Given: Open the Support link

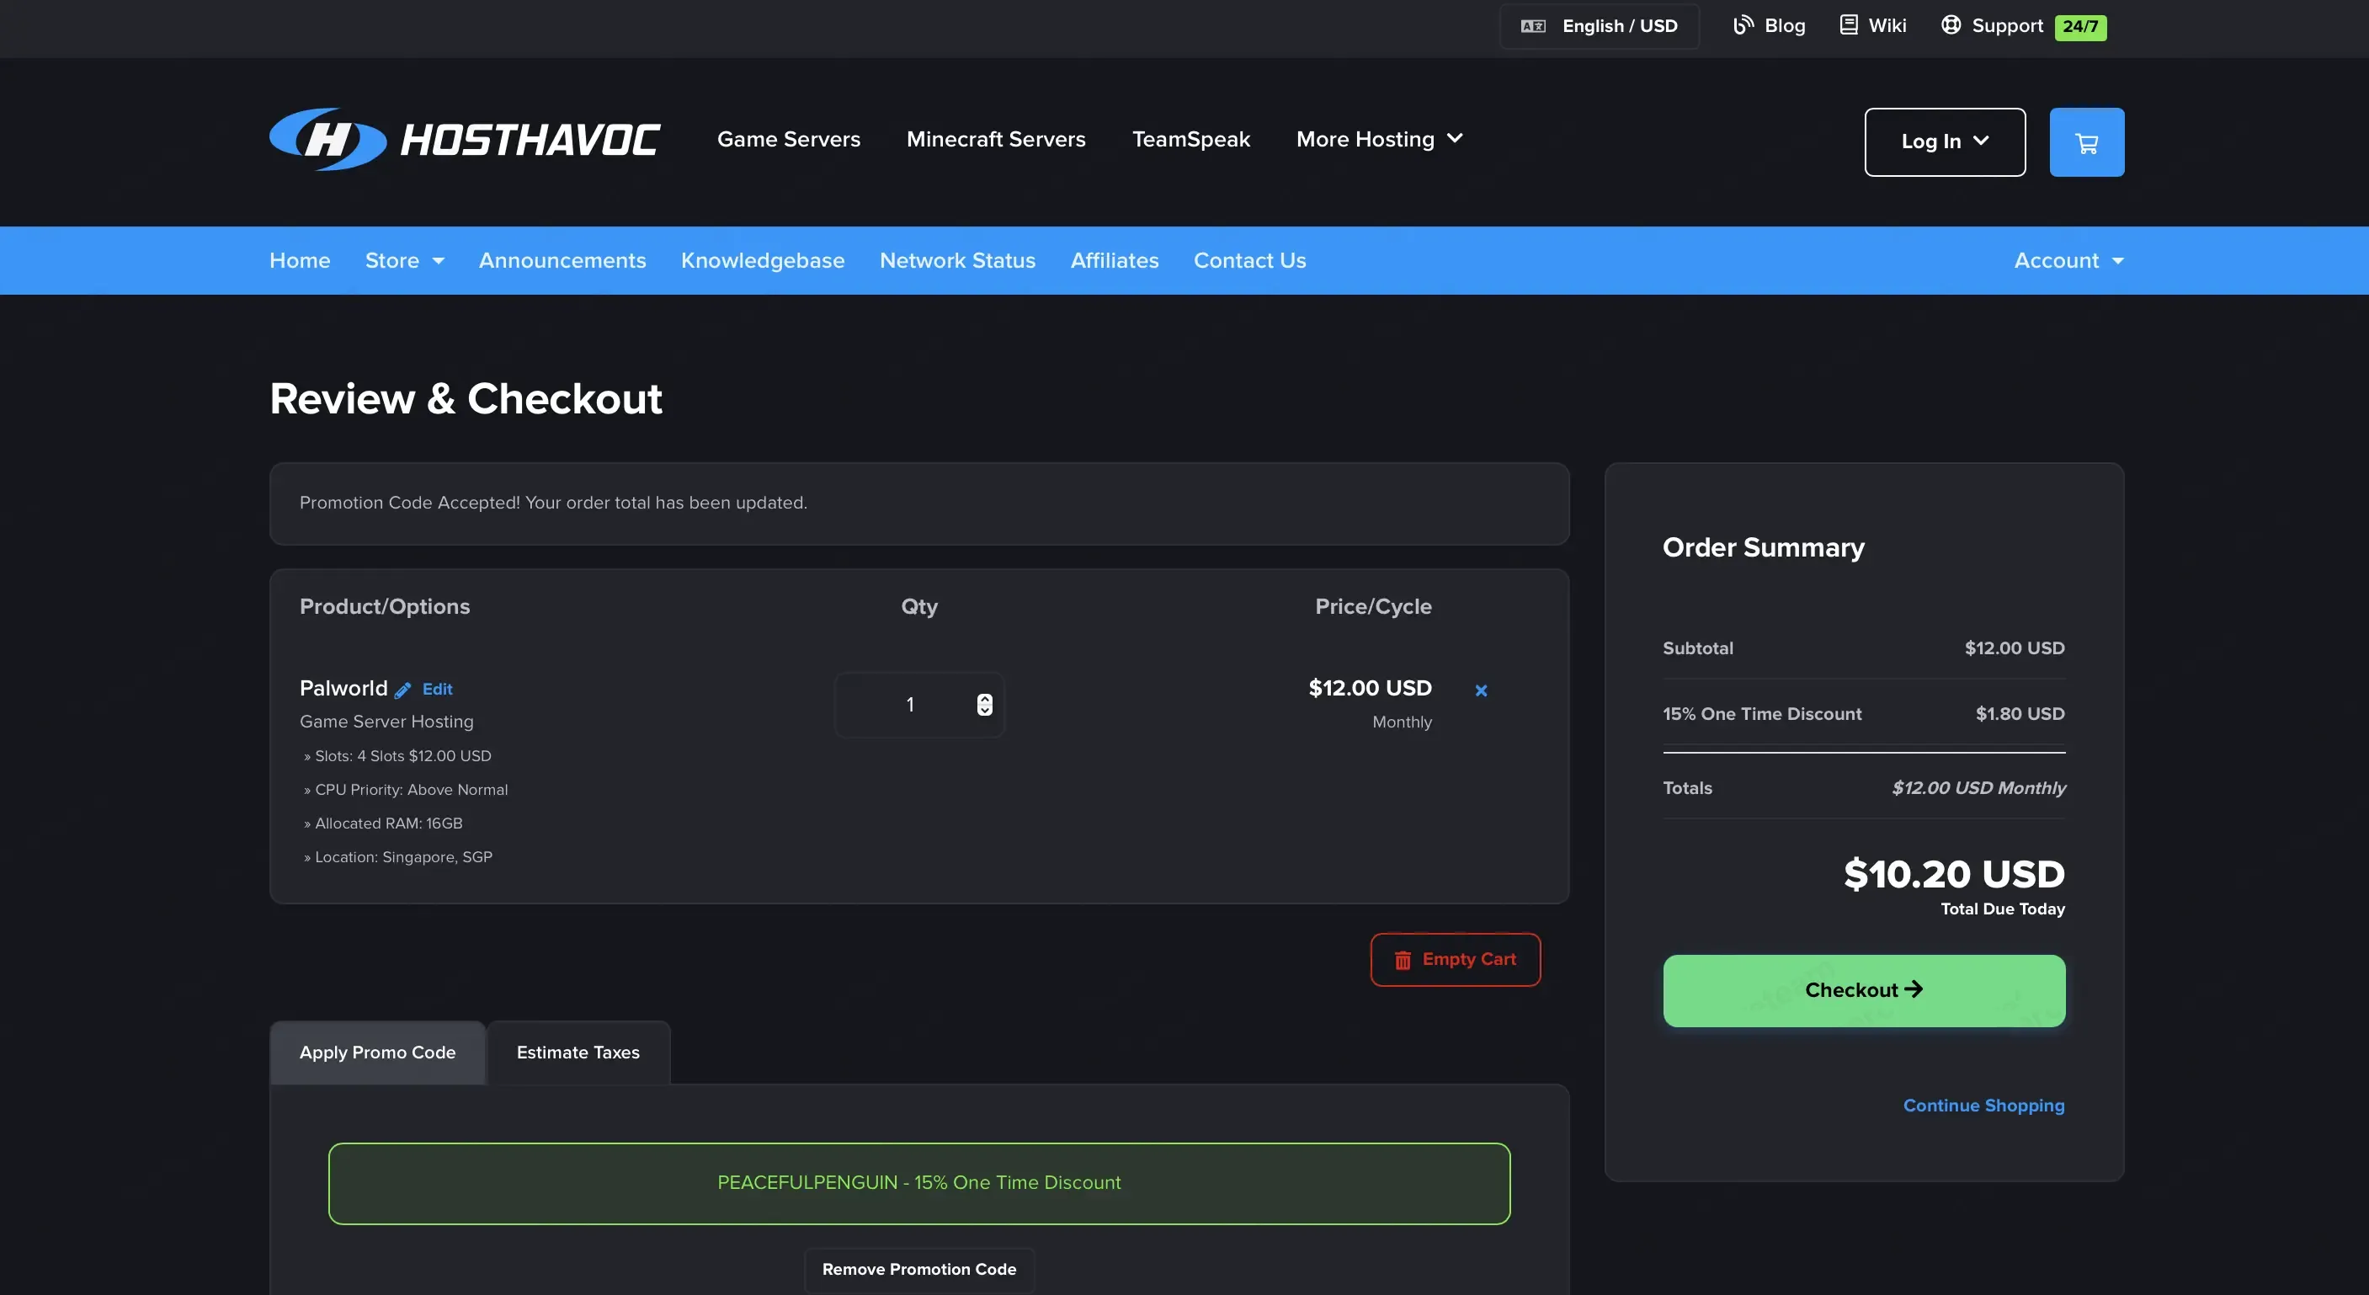Looking at the screenshot, I should pos(2008,26).
